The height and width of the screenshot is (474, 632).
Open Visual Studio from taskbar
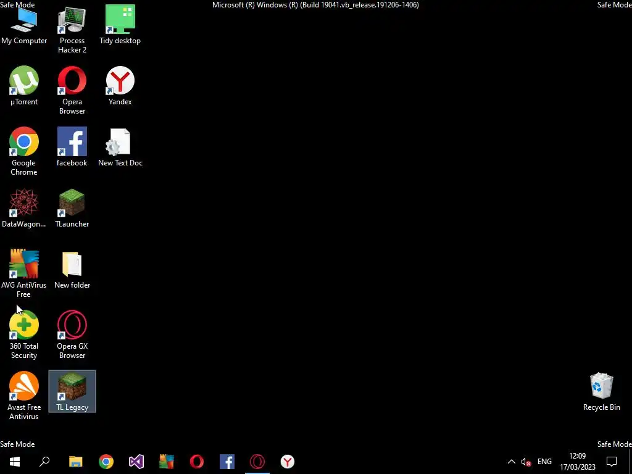136,462
